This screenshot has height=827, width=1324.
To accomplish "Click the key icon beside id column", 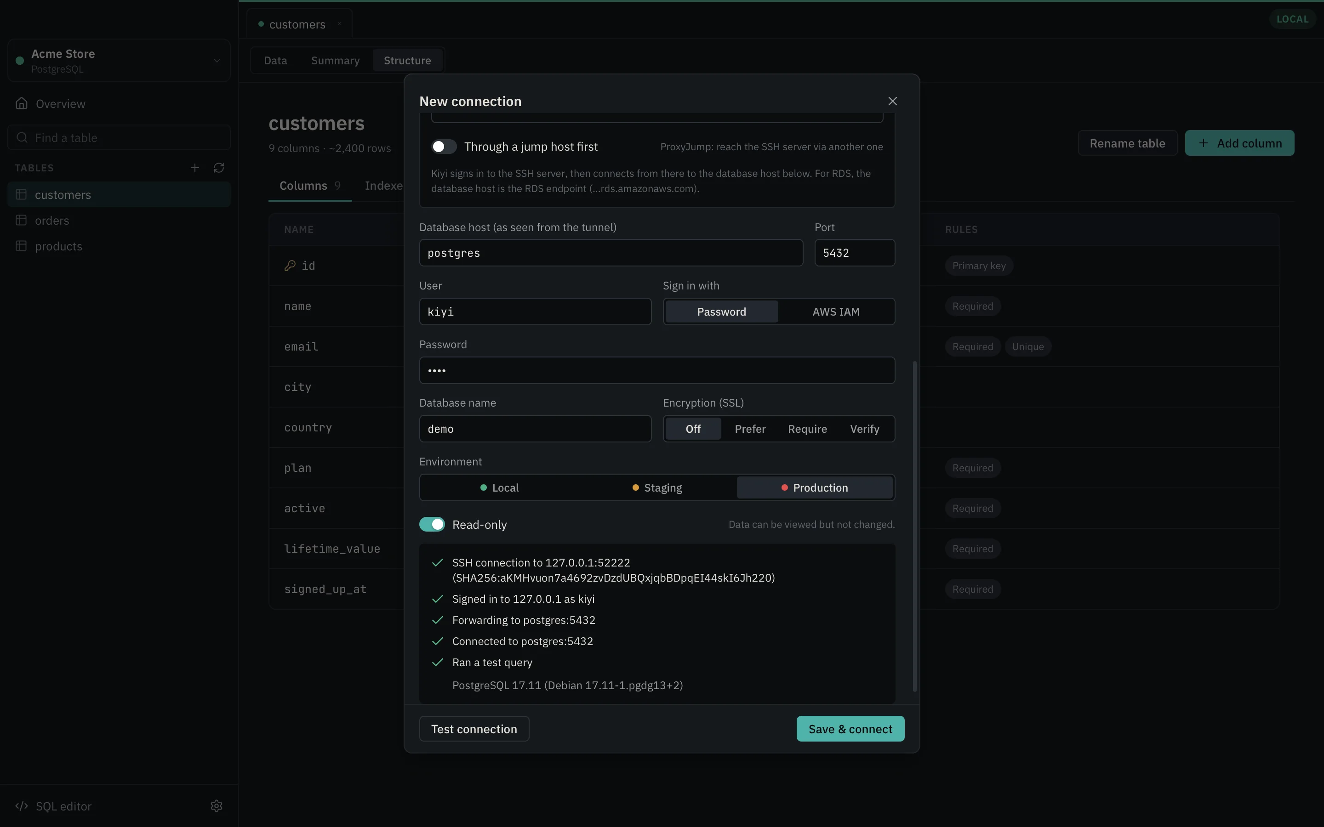I will click(290, 266).
